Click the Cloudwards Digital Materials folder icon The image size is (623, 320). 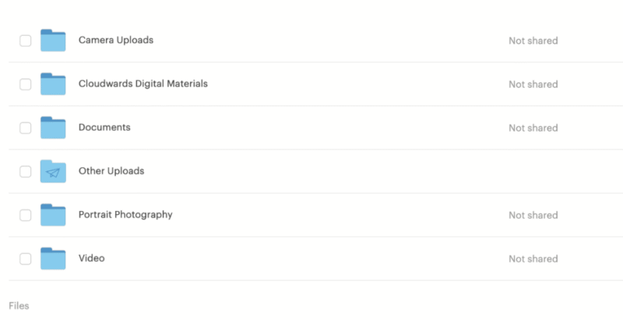click(53, 84)
